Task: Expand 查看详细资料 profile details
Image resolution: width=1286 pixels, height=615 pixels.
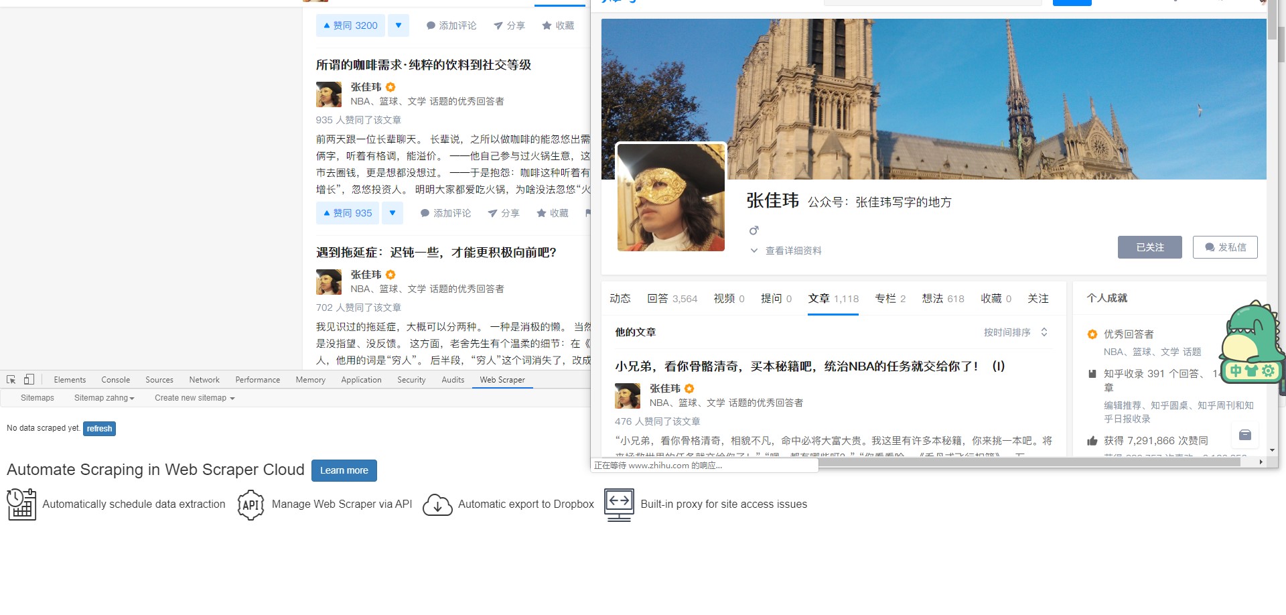Action: [x=786, y=251]
